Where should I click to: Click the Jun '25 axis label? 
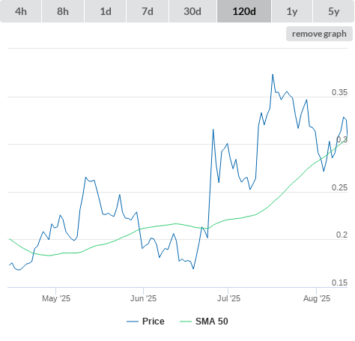pos(143,298)
